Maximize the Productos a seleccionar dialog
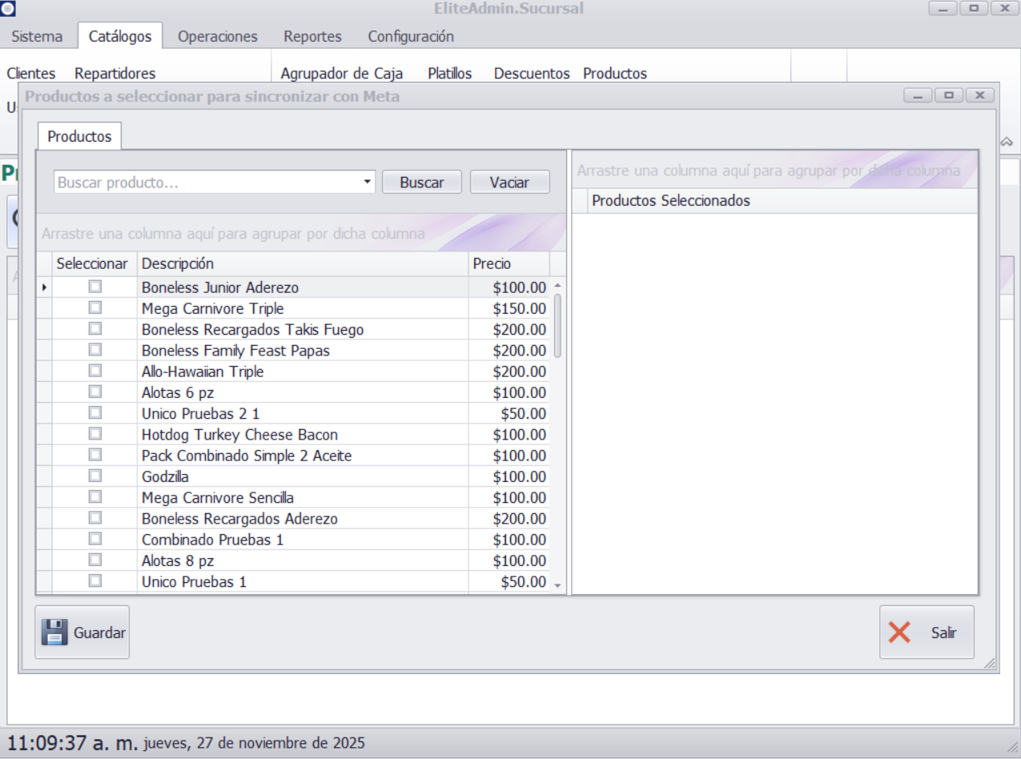1021x759 pixels. tap(949, 95)
